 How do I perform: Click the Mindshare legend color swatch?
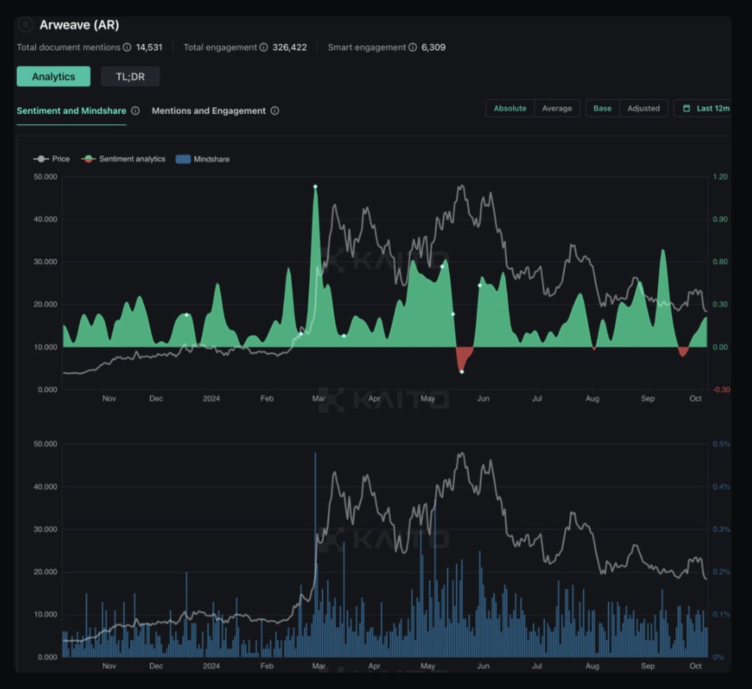pyautogui.click(x=183, y=159)
